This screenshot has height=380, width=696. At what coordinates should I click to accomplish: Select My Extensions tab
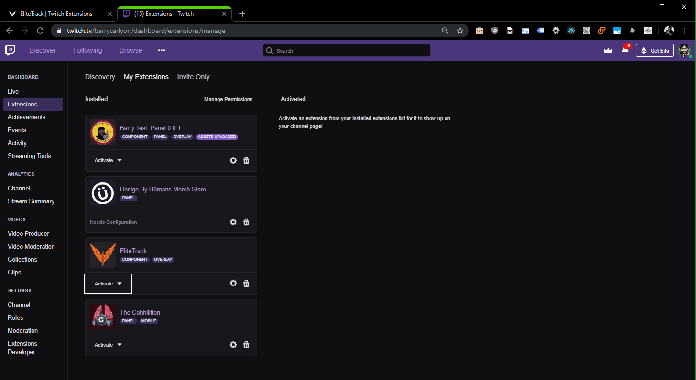tap(146, 77)
